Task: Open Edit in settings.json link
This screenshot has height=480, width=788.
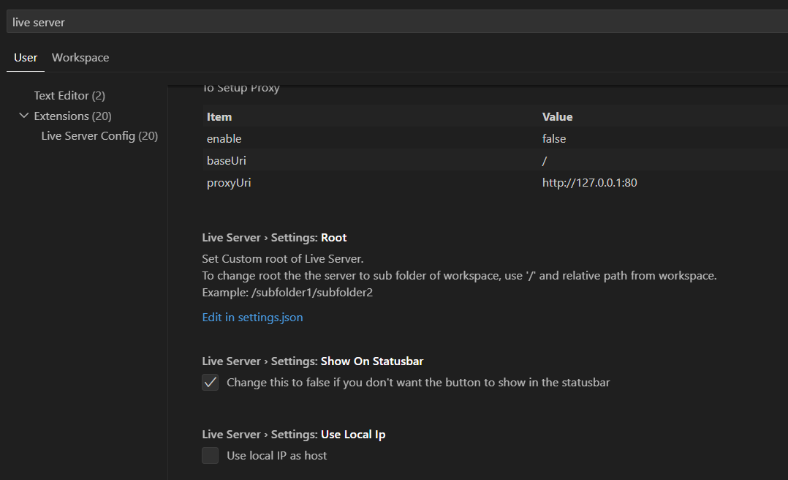Action: (252, 318)
